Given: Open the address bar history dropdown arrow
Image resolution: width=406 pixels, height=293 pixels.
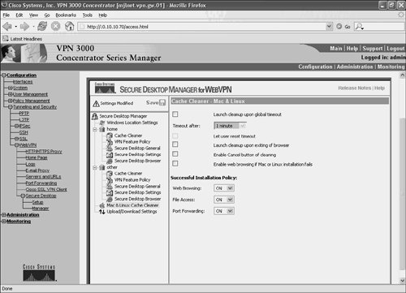Looking at the screenshot, I should click(329, 27).
